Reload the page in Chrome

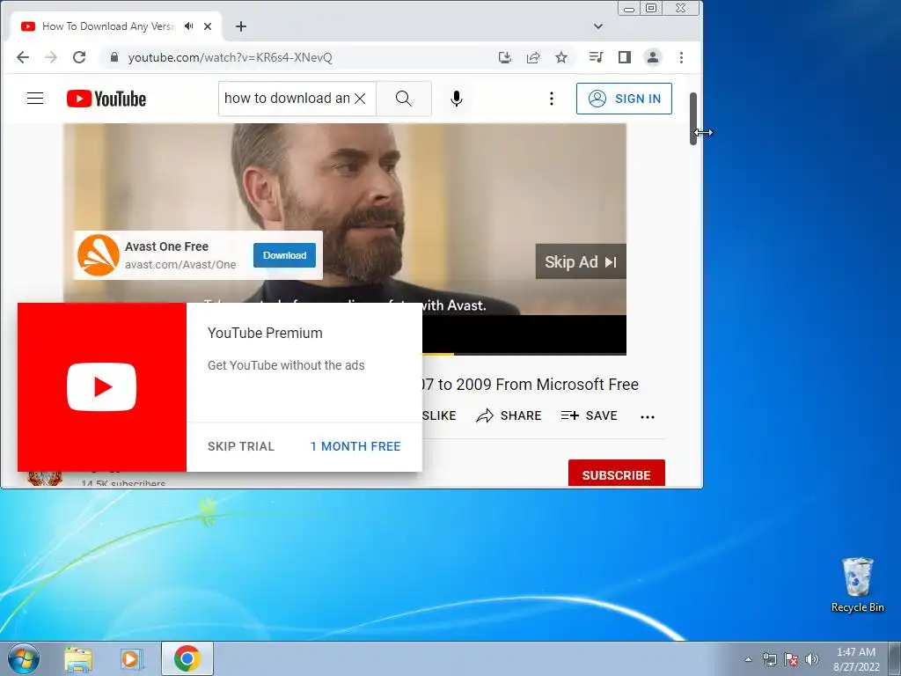[79, 57]
